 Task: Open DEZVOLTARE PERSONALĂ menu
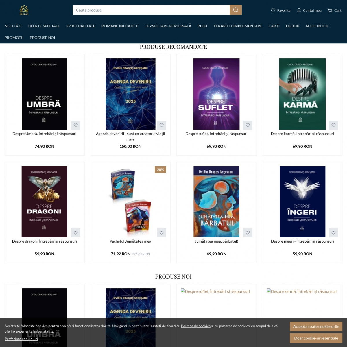[x=168, y=26]
